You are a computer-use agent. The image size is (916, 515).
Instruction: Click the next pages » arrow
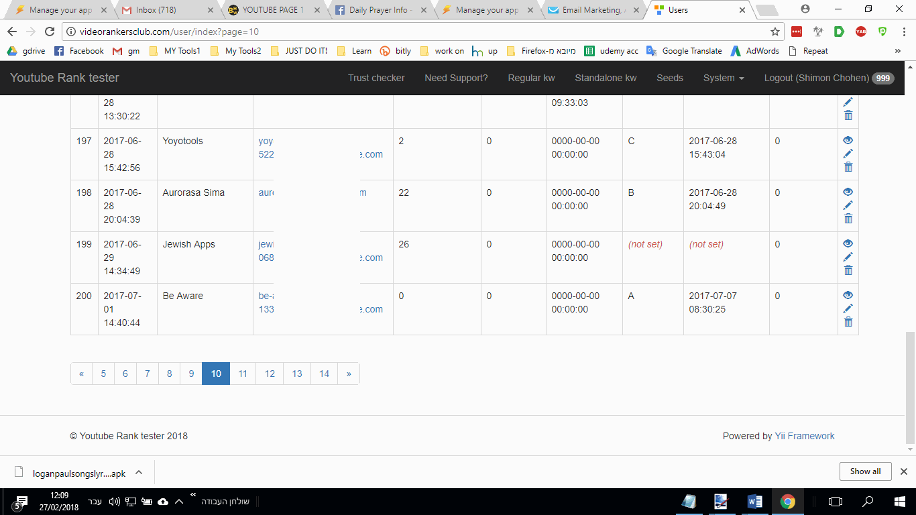[349, 374]
